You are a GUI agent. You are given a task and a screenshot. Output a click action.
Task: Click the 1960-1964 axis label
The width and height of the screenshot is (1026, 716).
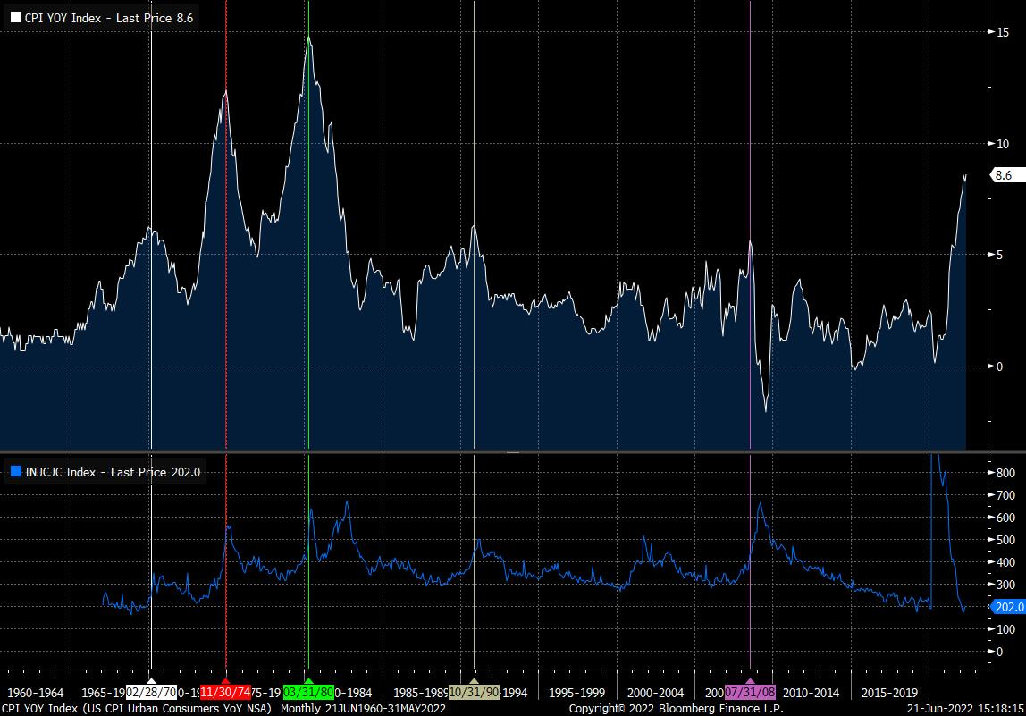pos(36,693)
